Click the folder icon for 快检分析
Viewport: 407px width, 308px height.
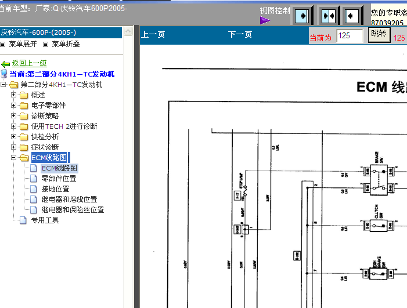point(24,137)
